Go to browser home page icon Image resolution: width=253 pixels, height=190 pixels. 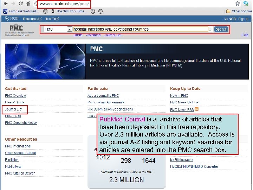[x=28, y=4]
